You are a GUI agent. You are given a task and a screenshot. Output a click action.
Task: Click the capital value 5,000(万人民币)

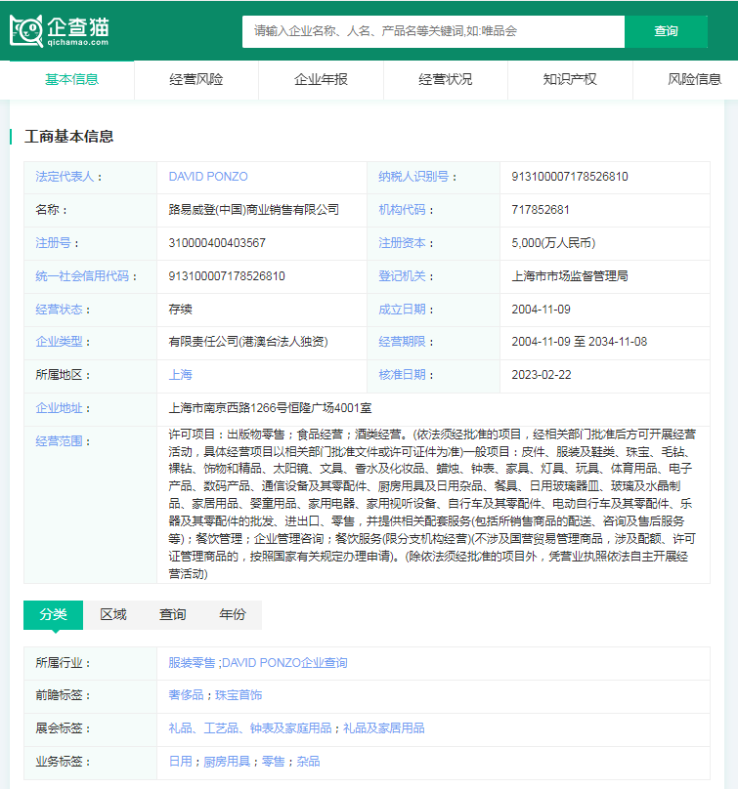coord(553,243)
